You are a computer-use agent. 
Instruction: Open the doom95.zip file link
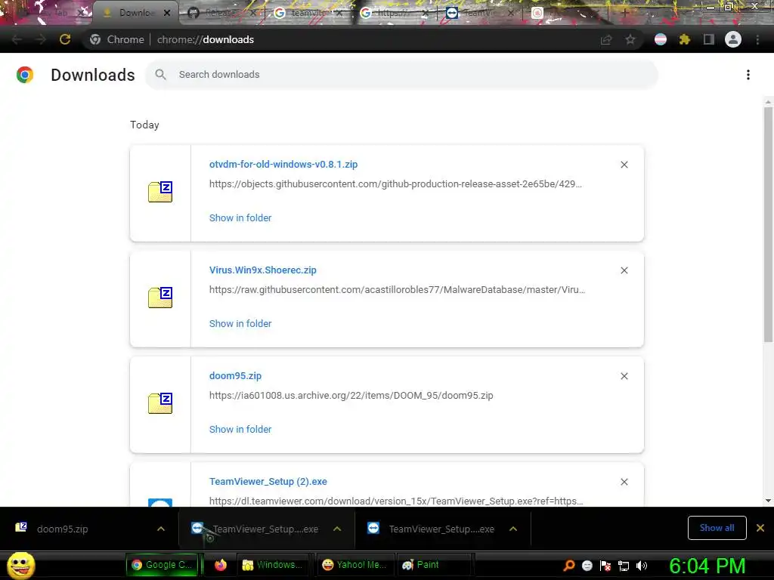click(236, 375)
